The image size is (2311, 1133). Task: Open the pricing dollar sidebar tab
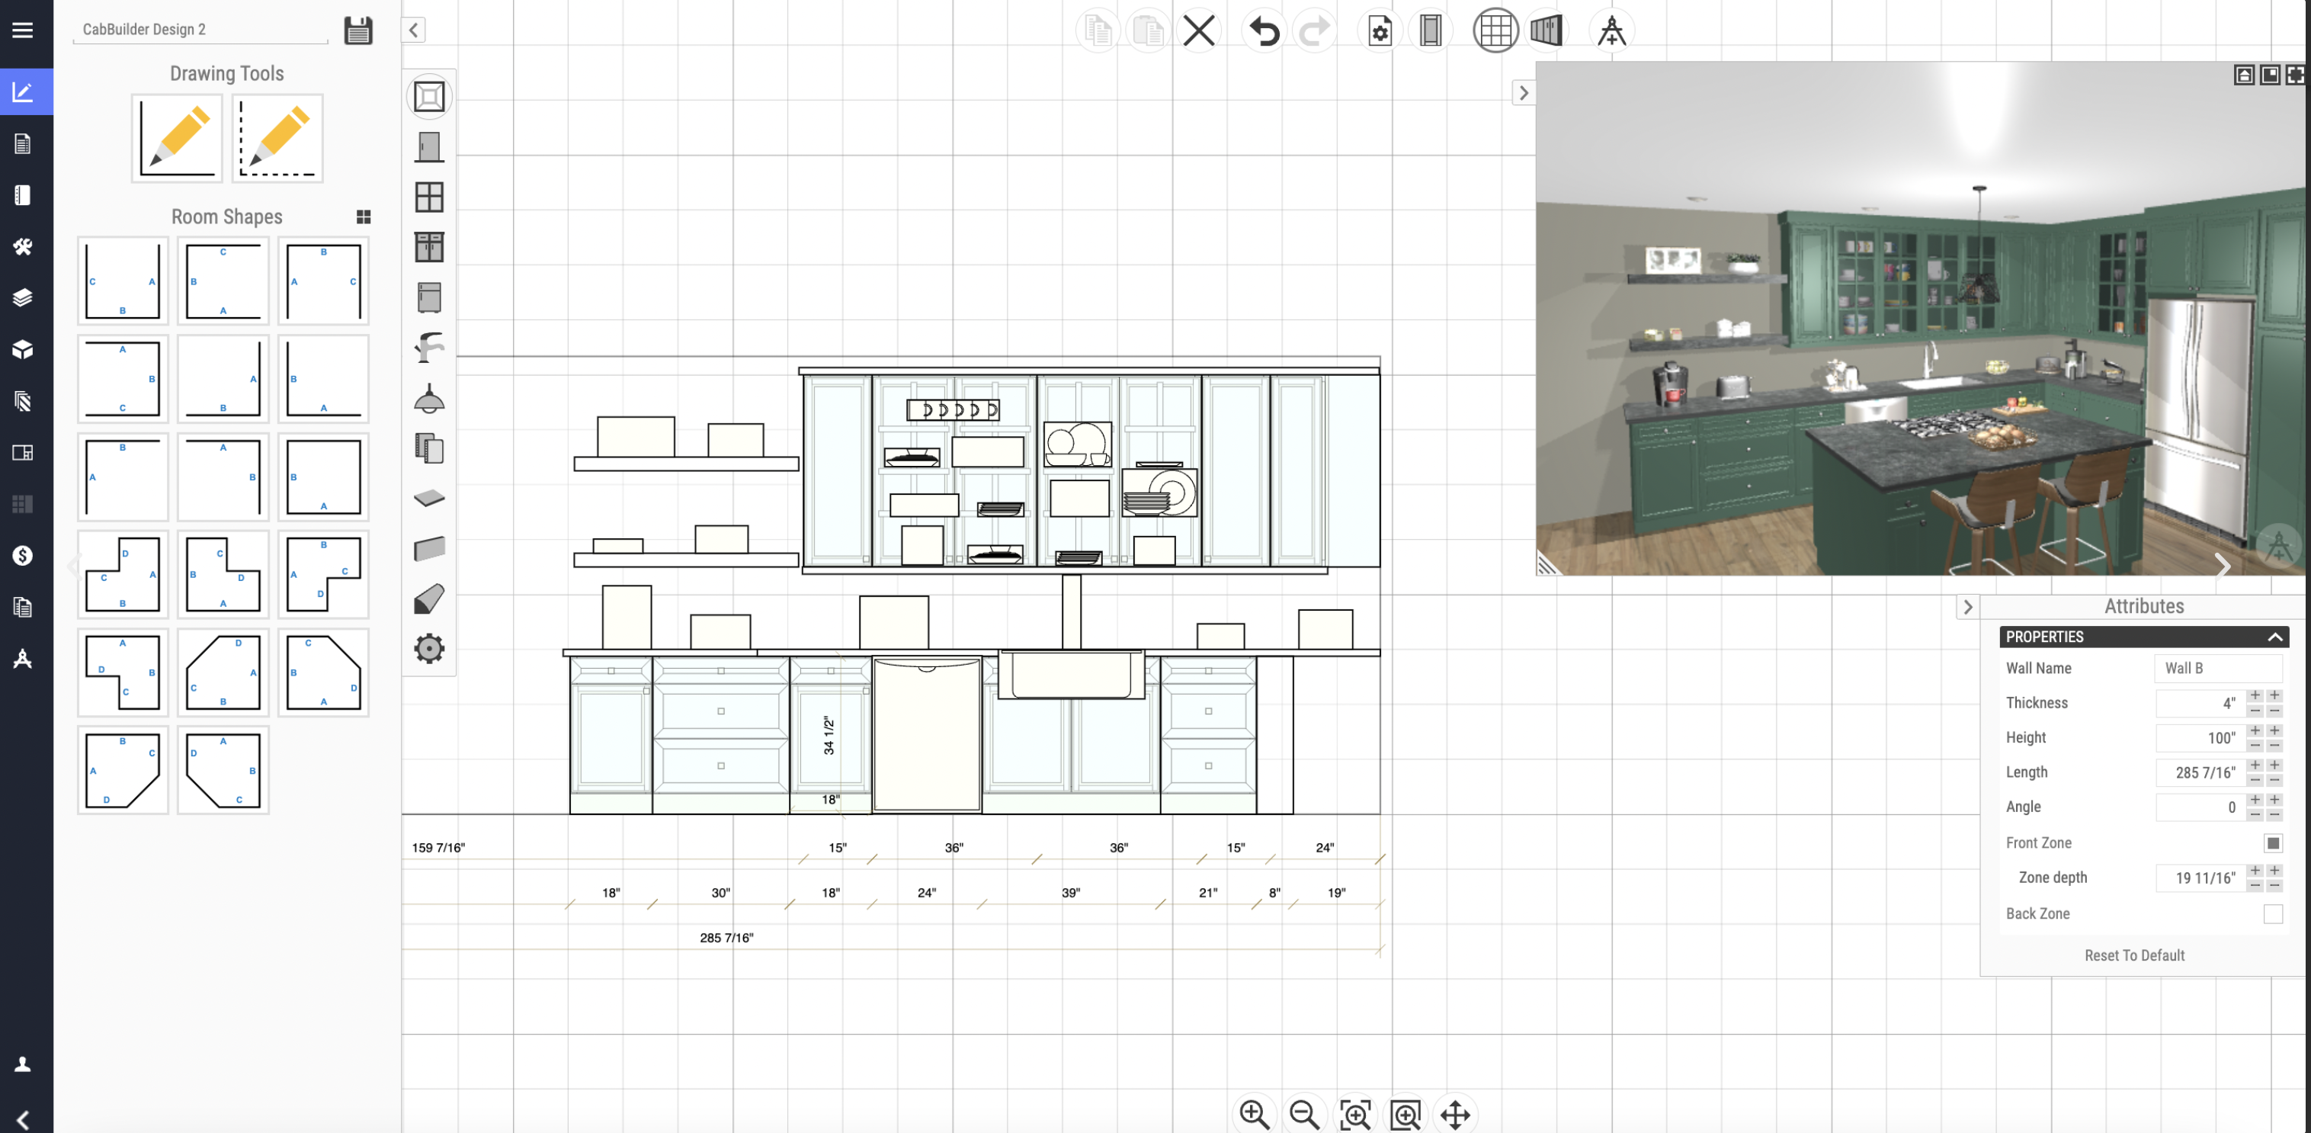22,555
